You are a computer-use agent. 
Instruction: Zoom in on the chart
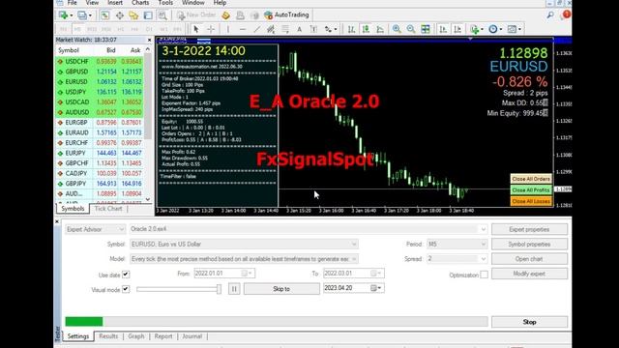397,29
